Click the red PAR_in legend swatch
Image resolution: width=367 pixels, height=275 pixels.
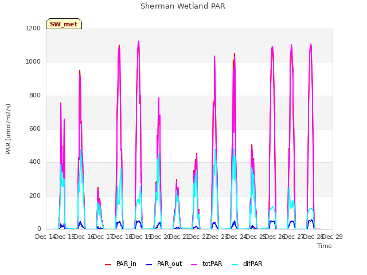108,265
